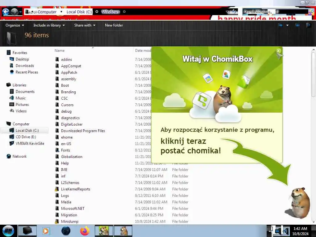Screen dimensions: 316x237
Task: Click the New folder button
Action: (x=114, y=25)
